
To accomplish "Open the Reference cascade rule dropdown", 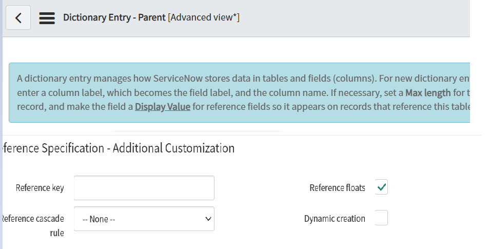I will point(144,219).
